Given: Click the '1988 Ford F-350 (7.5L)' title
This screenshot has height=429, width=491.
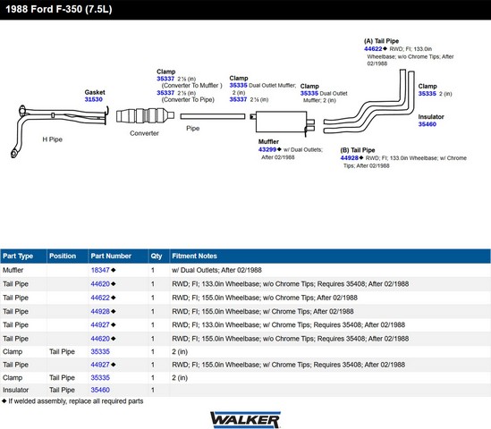Looking at the screenshot, I should click(59, 9).
